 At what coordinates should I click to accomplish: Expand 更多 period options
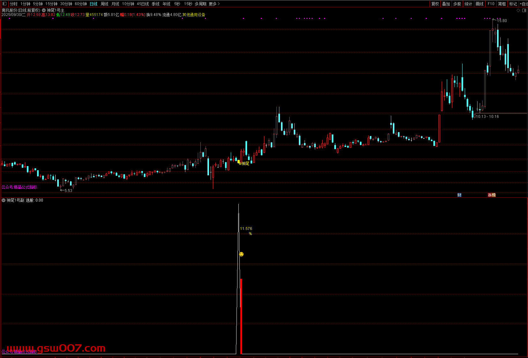(214, 4)
